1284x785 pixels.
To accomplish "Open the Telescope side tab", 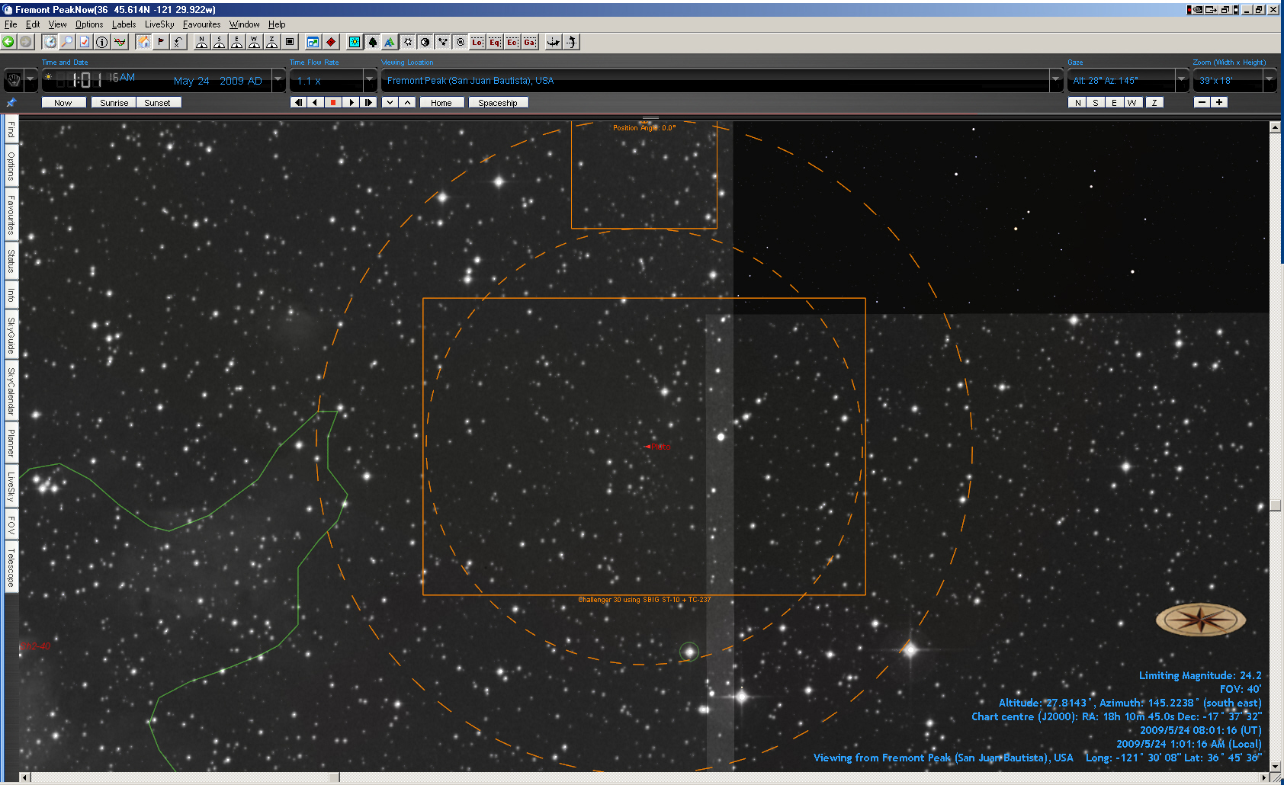I will click(11, 568).
